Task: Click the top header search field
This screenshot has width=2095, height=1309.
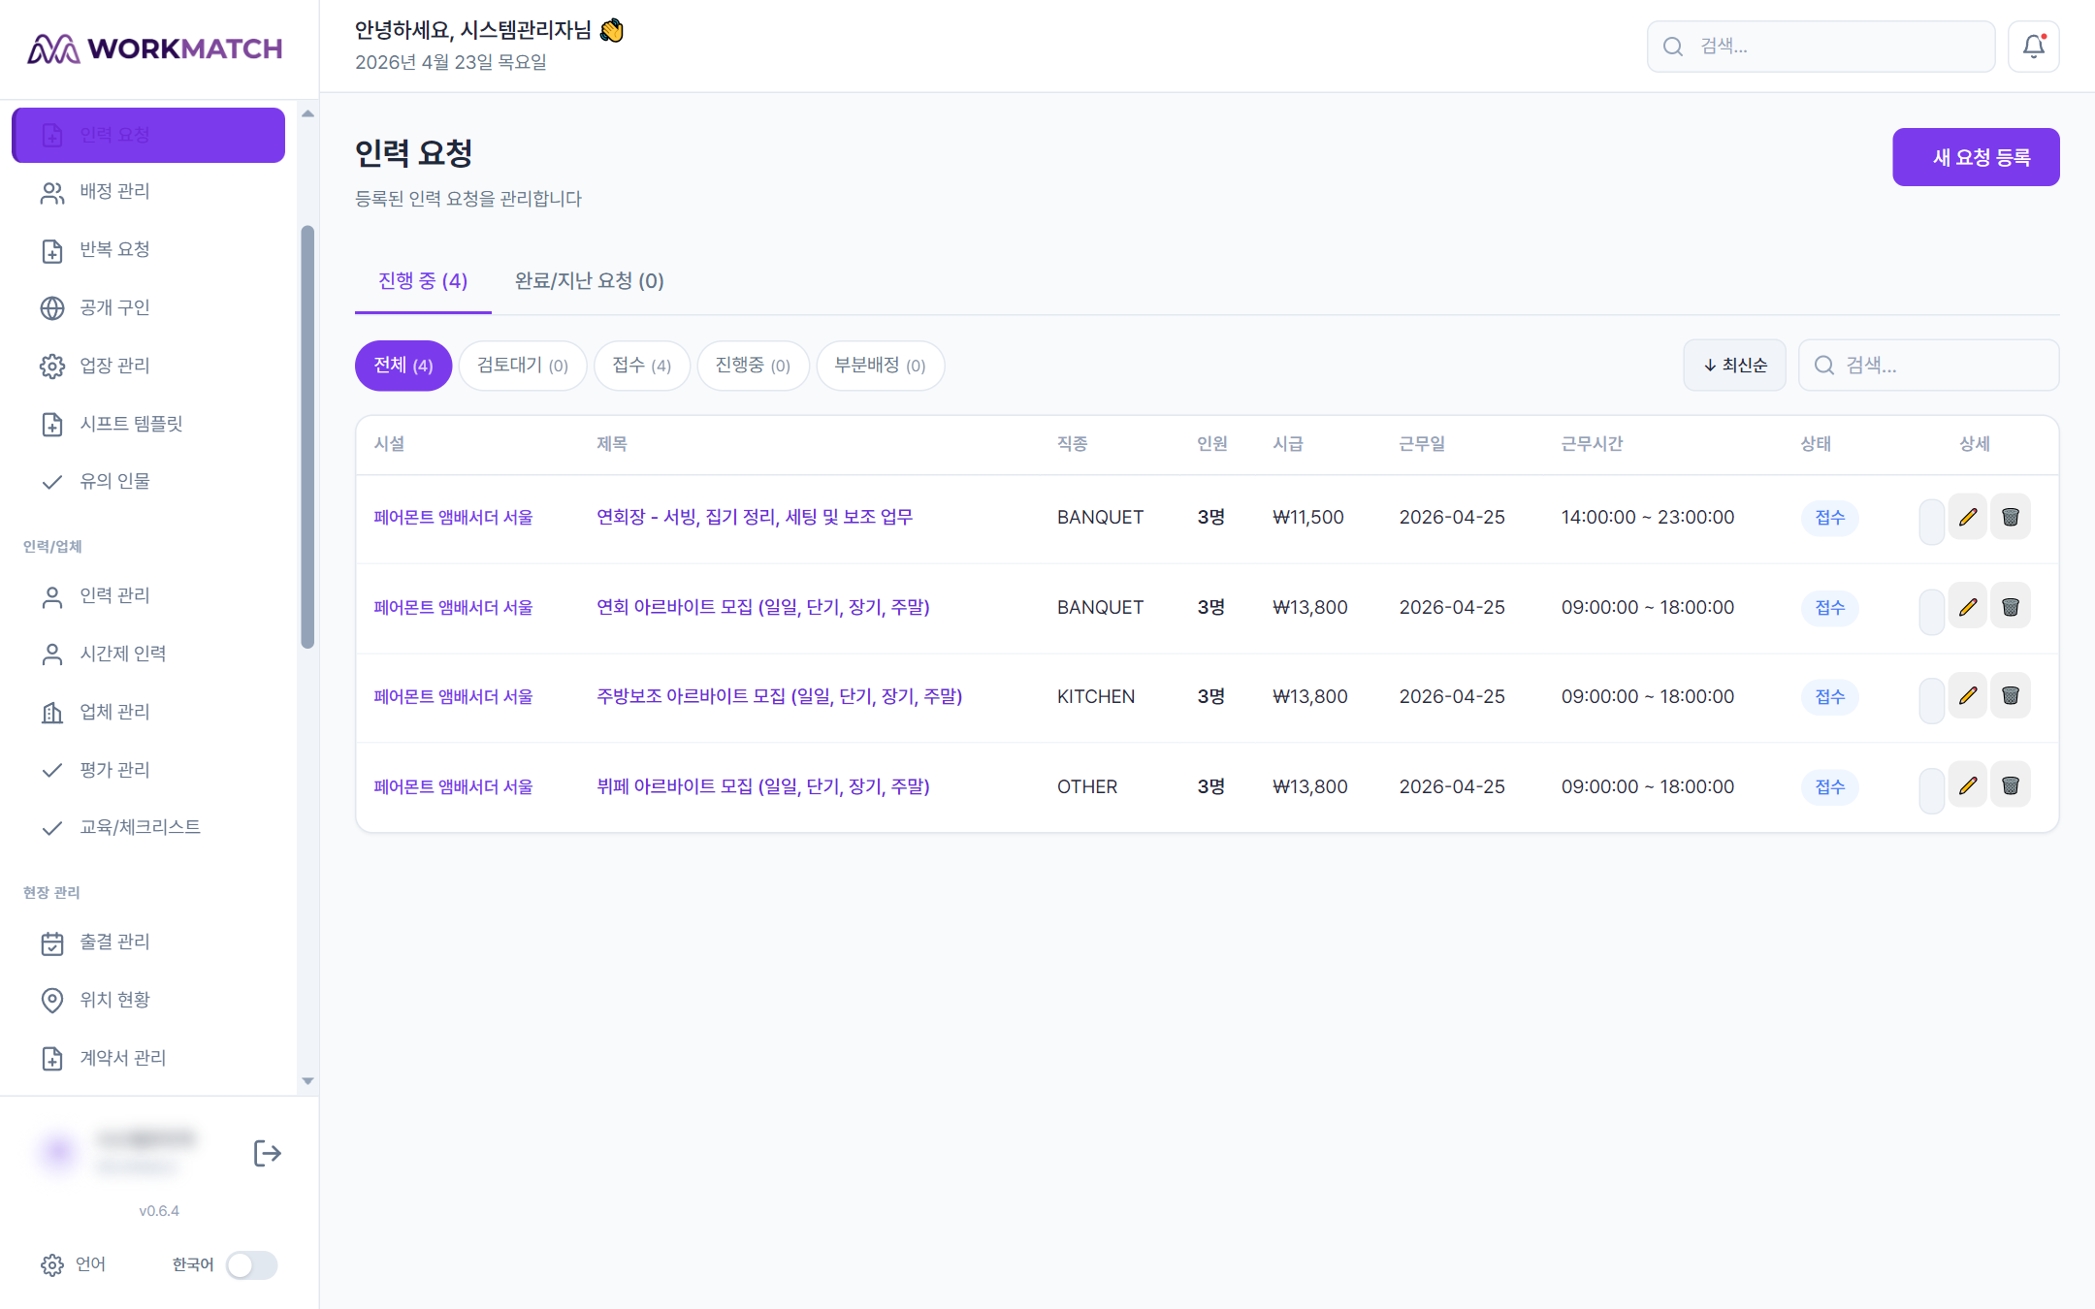Action: 1821,47
